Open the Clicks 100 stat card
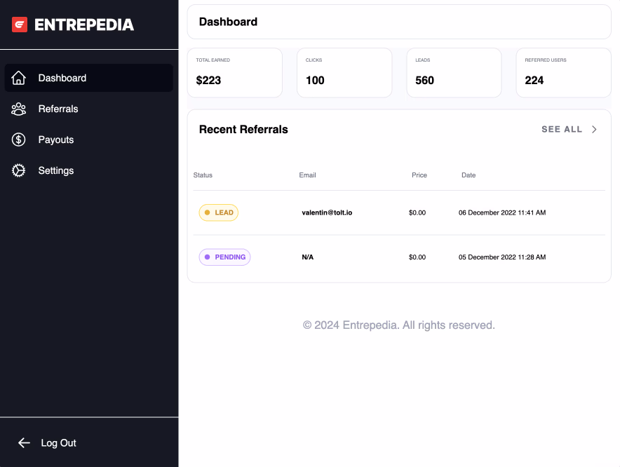Screen dimensions: 620x467 (344, 73)
